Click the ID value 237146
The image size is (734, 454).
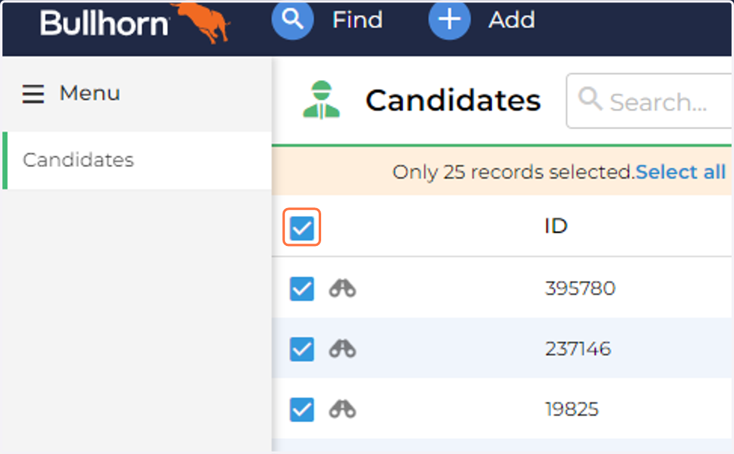coord(577,349)
